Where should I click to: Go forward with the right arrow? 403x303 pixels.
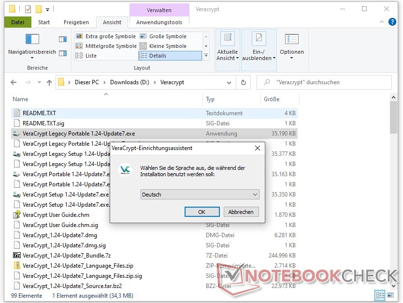(x=28, y=82)
